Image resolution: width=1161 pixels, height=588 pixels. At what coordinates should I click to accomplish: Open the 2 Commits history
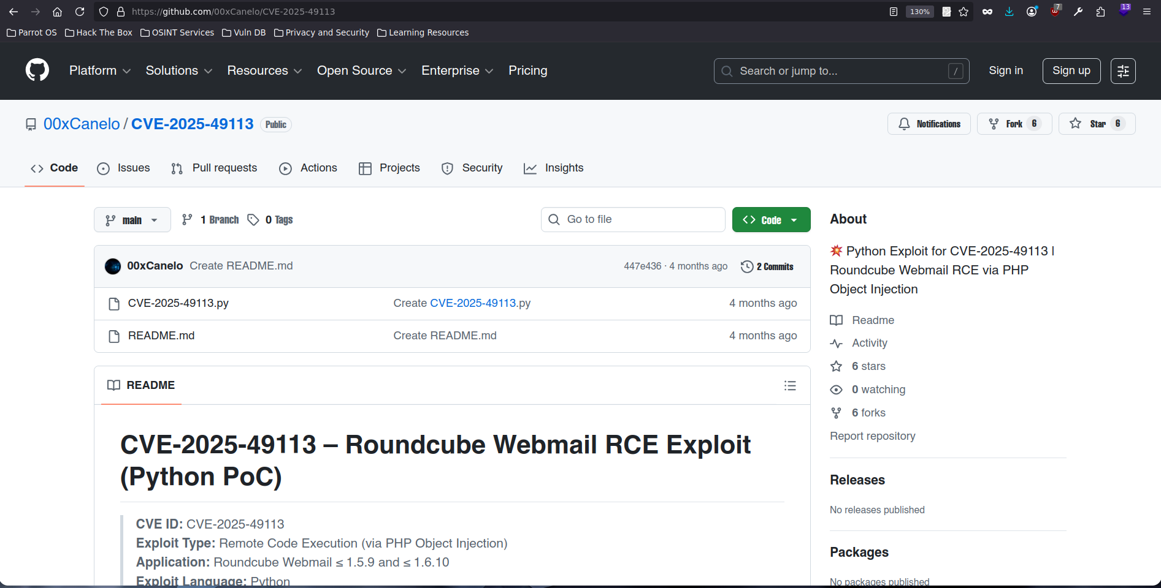pyautogui.click(x=767, y=266)
